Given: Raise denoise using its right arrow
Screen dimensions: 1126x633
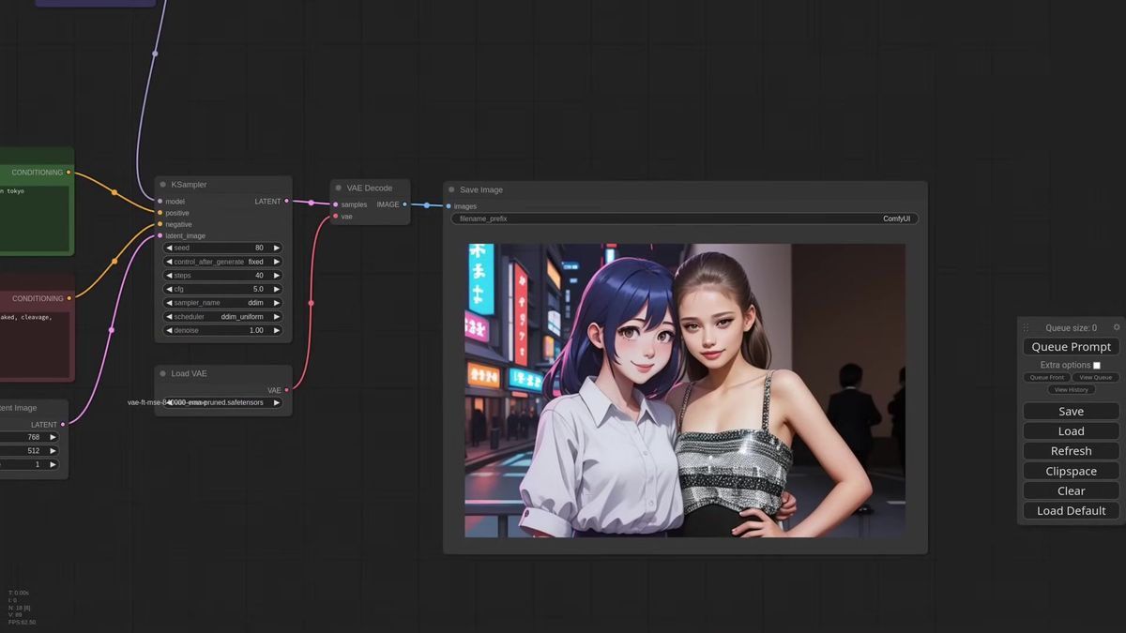Looking at the screenshot, I should point(277,330).
